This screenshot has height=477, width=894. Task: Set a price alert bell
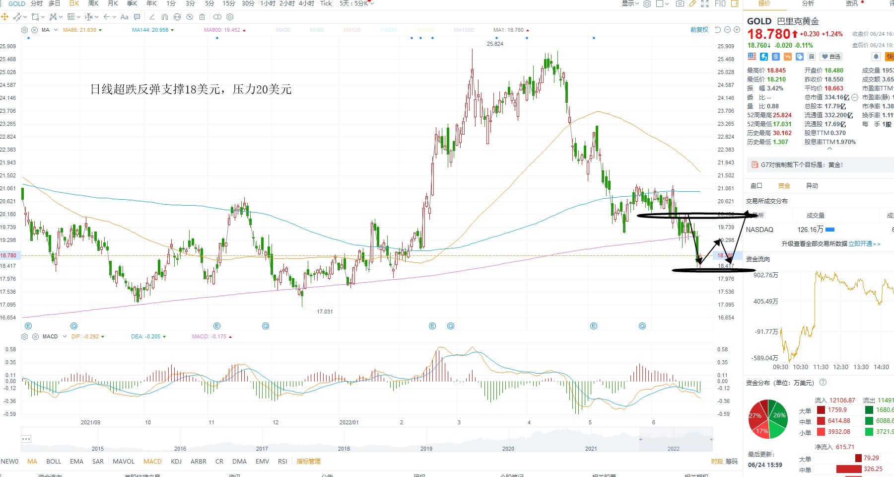pos(876,57)
